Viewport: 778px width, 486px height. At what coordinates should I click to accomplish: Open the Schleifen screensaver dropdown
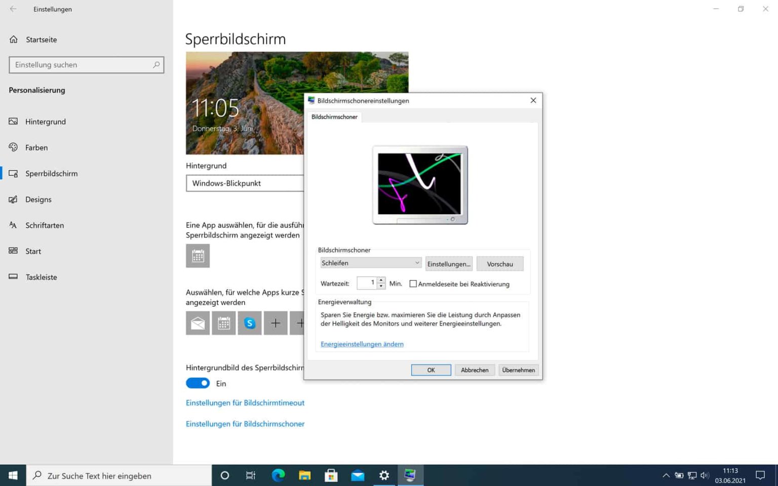tap(370, 263)
